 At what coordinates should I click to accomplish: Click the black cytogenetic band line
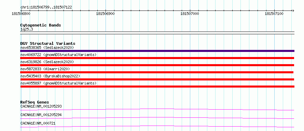157,33
